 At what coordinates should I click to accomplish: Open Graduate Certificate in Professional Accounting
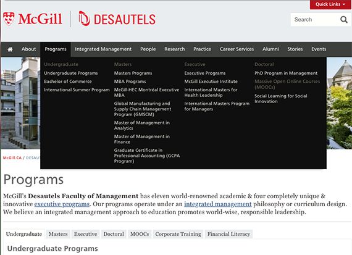click(x=147, y=156)
